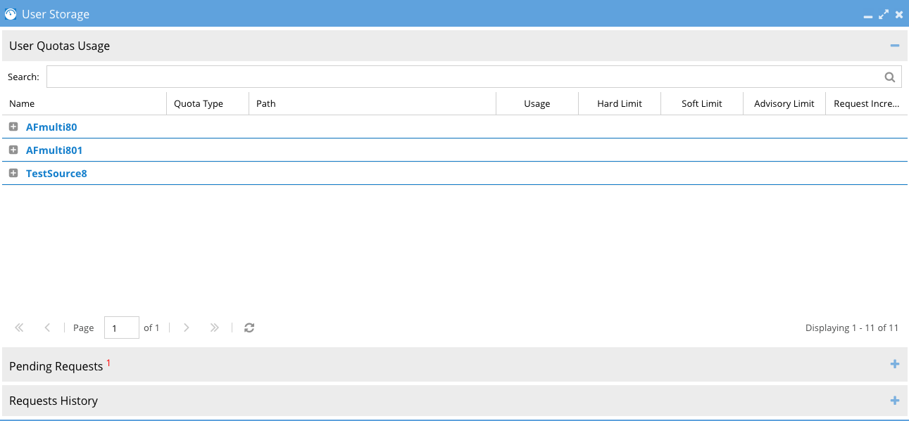The width and height of the screenshot is (909, 421).
Task: Click the Requests History header title
Action: tap(54, 401)
